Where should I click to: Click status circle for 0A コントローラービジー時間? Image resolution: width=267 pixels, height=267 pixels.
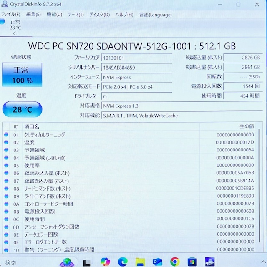coord(6,204)
